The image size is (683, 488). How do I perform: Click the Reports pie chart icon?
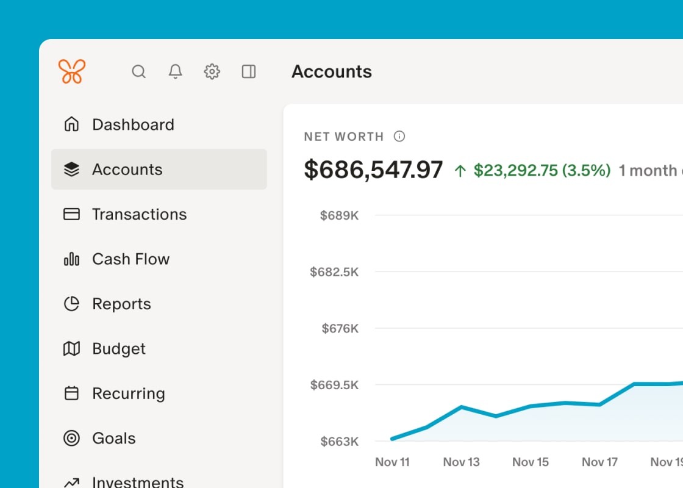[71, 304]
